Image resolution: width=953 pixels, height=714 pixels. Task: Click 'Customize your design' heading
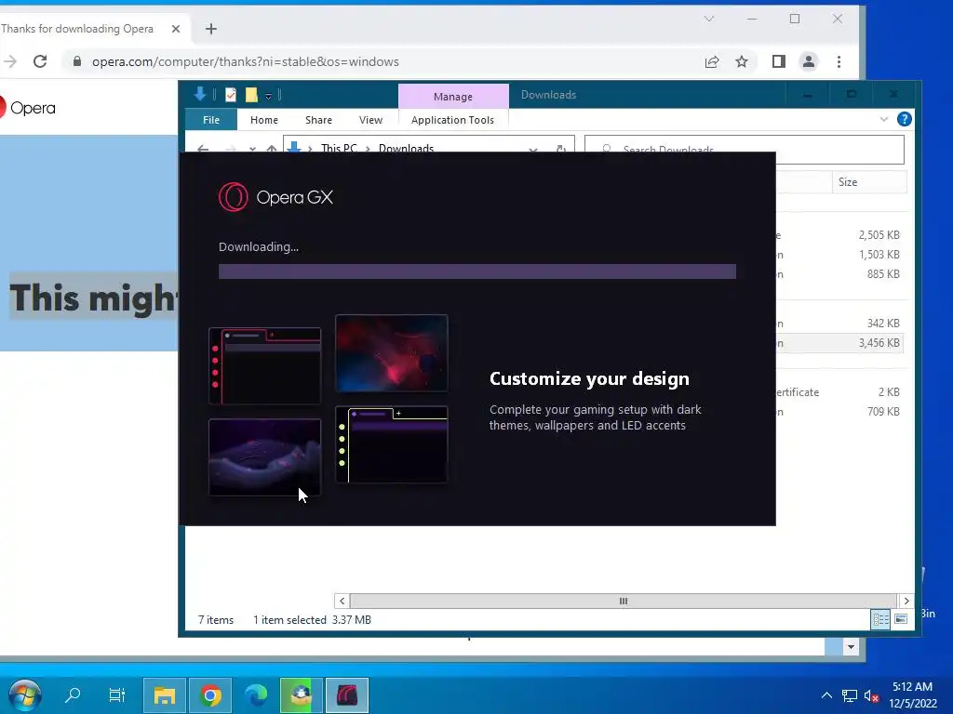(589, 379)
